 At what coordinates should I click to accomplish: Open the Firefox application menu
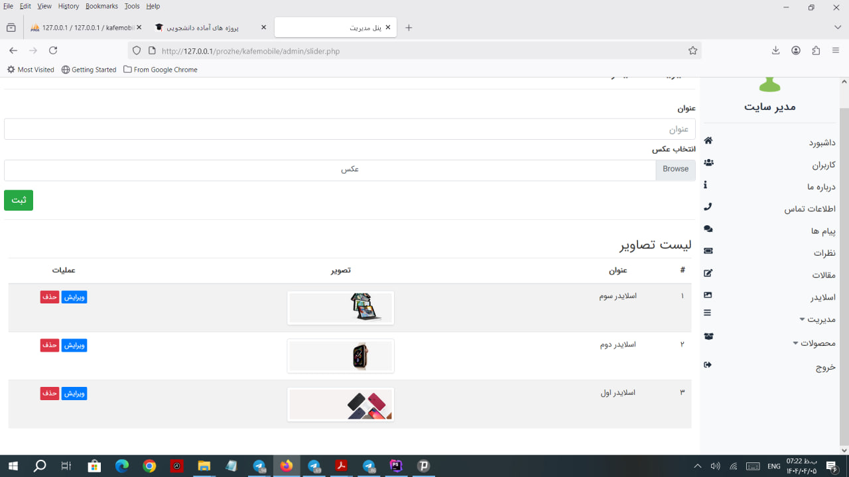tap(836, 50)
